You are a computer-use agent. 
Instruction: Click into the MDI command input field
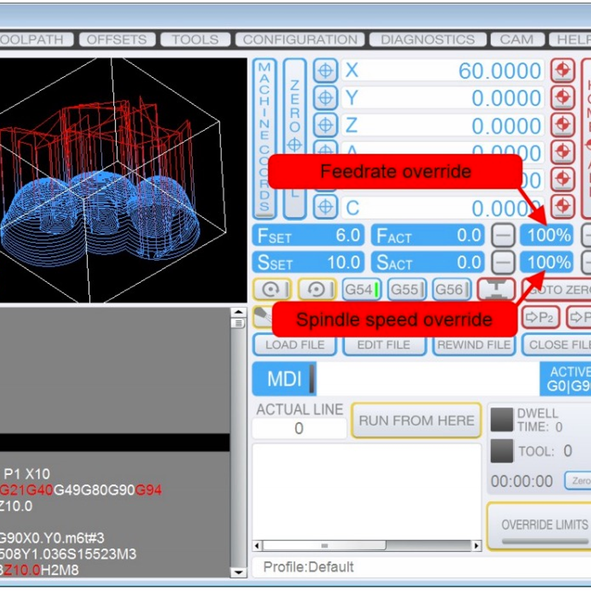click(x=427, y=379)
